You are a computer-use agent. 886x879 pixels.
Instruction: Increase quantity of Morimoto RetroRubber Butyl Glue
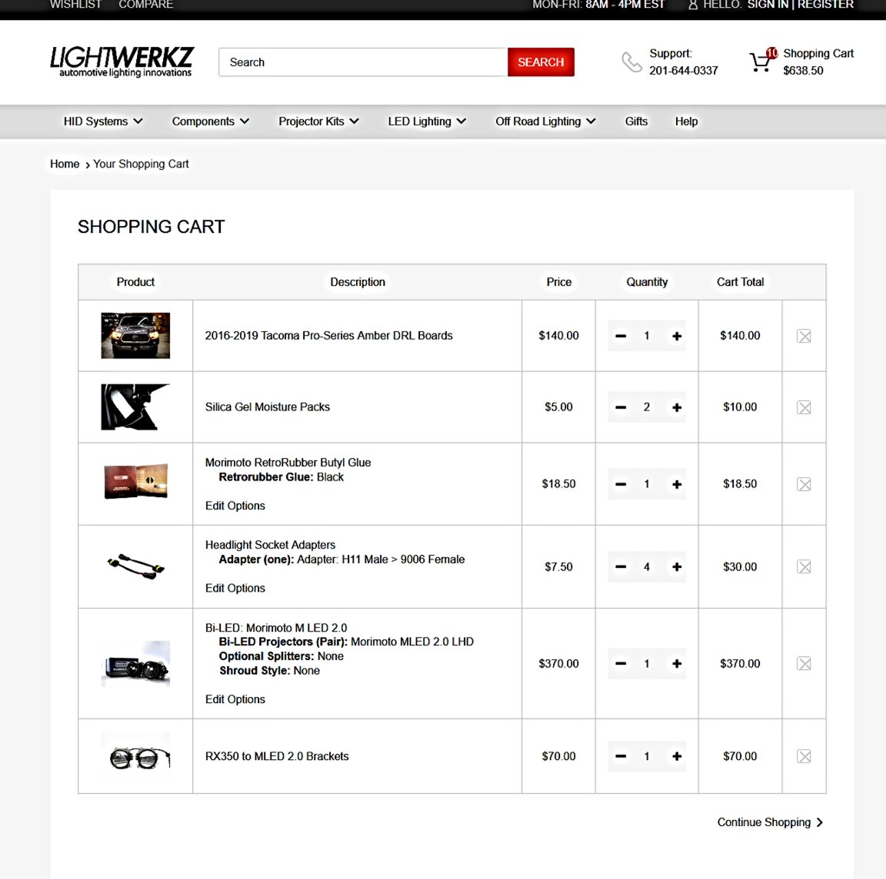(676, 484)
